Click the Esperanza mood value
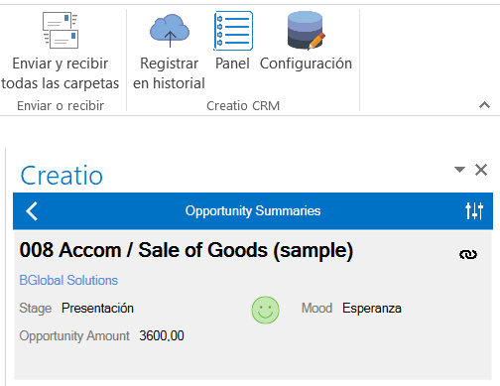 point(372,308)
